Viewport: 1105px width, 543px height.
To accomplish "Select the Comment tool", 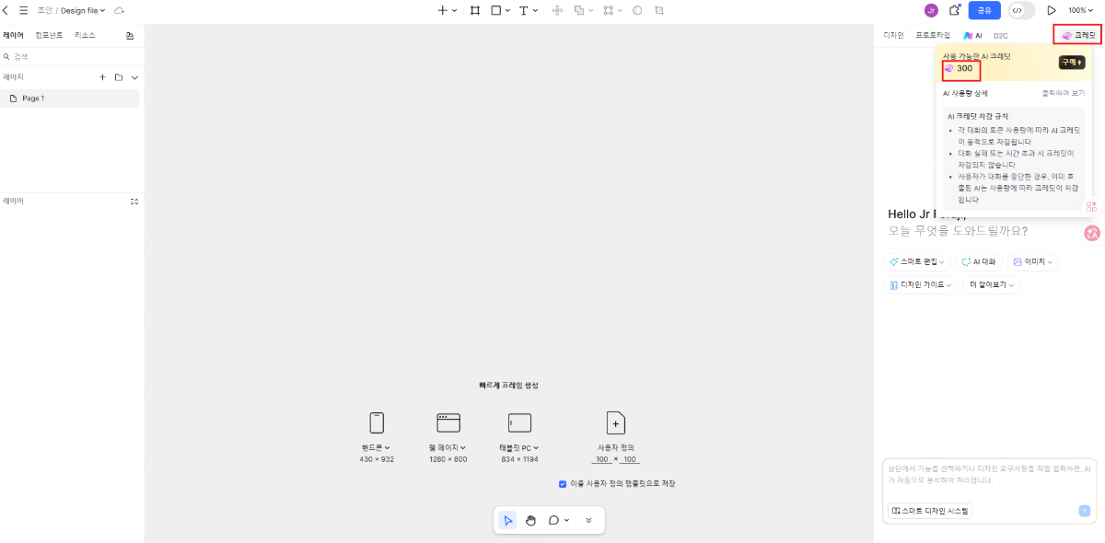I will (x=553, y=520).
